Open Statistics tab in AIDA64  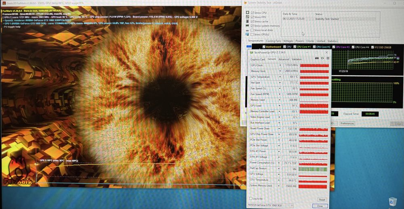pyautogui.click(x=332, y=41)
